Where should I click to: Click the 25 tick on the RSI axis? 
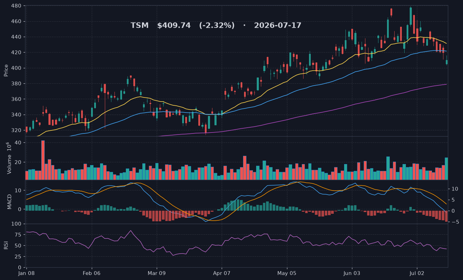(x=18, y=257)
